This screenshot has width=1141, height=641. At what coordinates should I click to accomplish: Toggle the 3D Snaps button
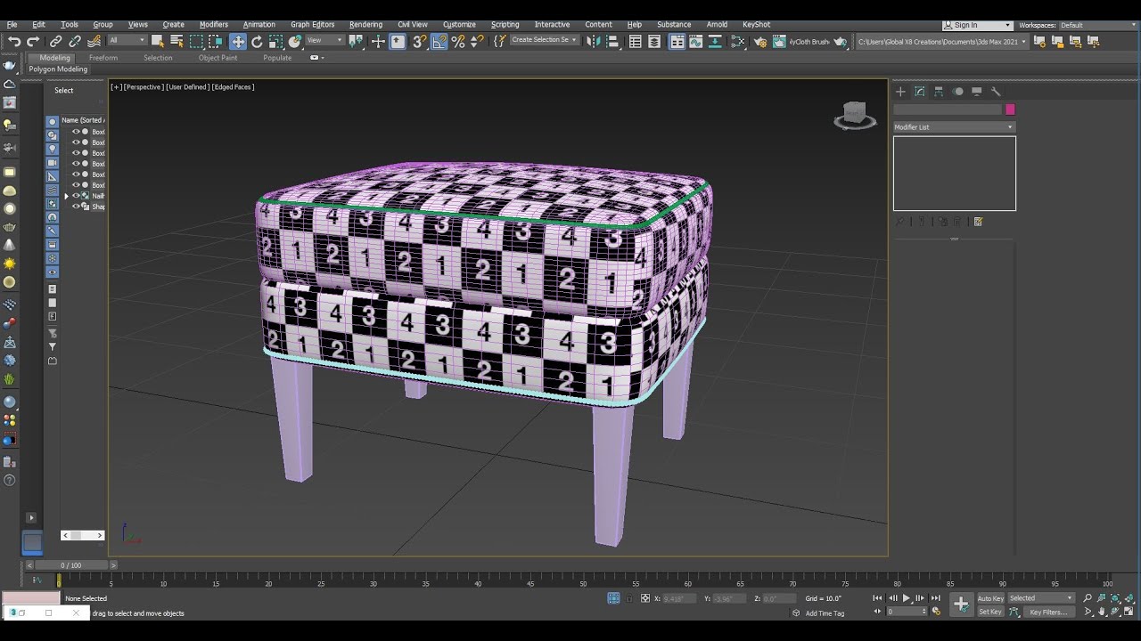(x=419, y=41)
